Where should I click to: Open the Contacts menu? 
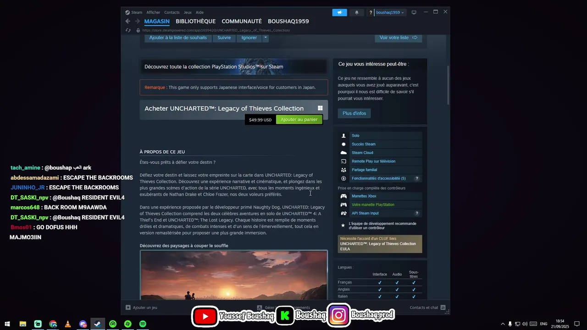click(172, 12)
